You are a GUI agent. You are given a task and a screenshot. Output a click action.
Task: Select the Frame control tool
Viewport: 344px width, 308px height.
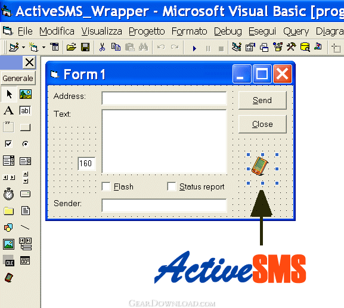coord(8,127)
